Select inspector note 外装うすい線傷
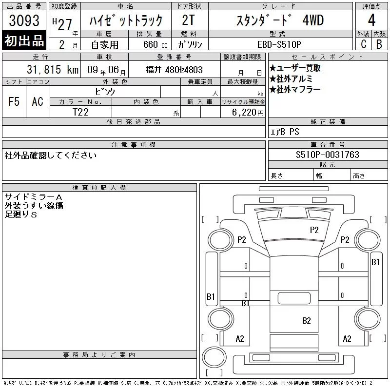 pos(34,206)
